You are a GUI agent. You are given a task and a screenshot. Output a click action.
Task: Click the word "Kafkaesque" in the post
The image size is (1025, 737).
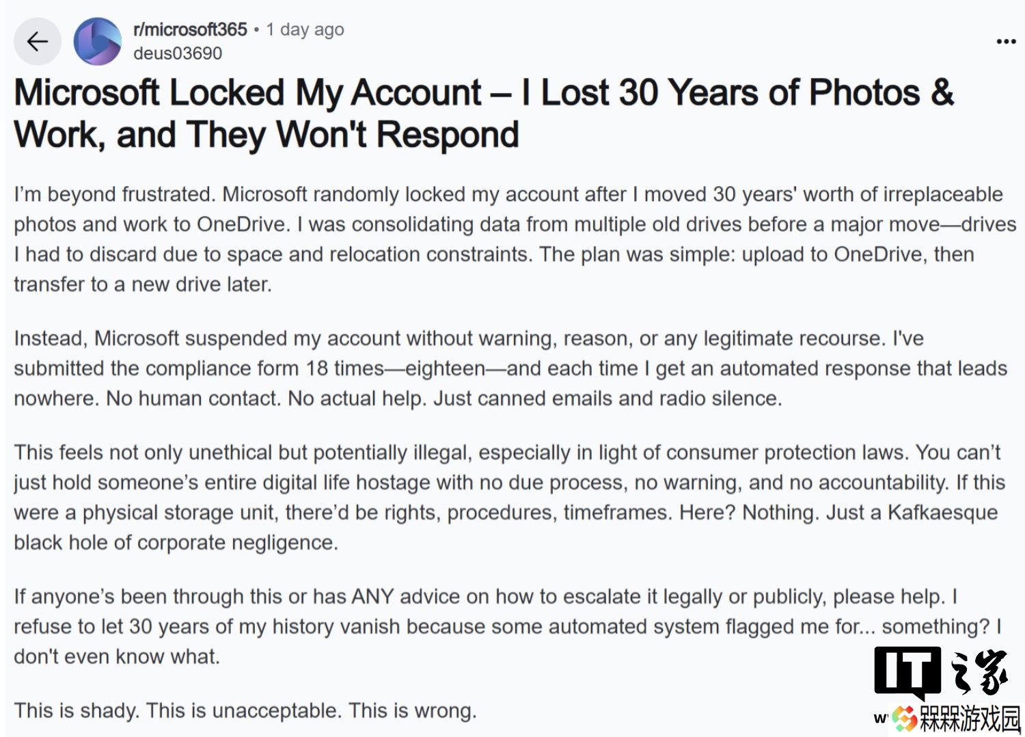[943, 512]
